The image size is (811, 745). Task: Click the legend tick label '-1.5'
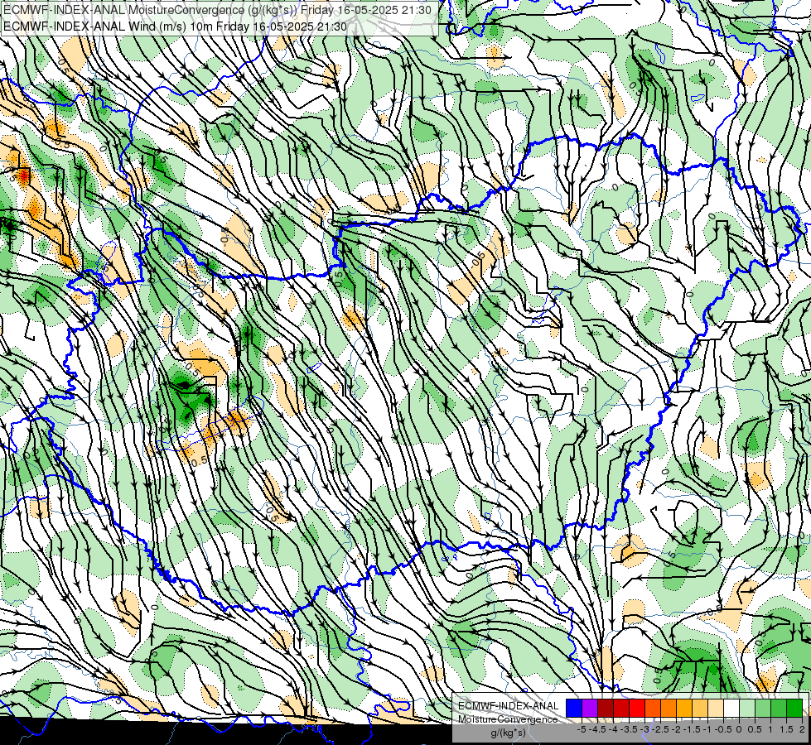(x=692, y=729)
